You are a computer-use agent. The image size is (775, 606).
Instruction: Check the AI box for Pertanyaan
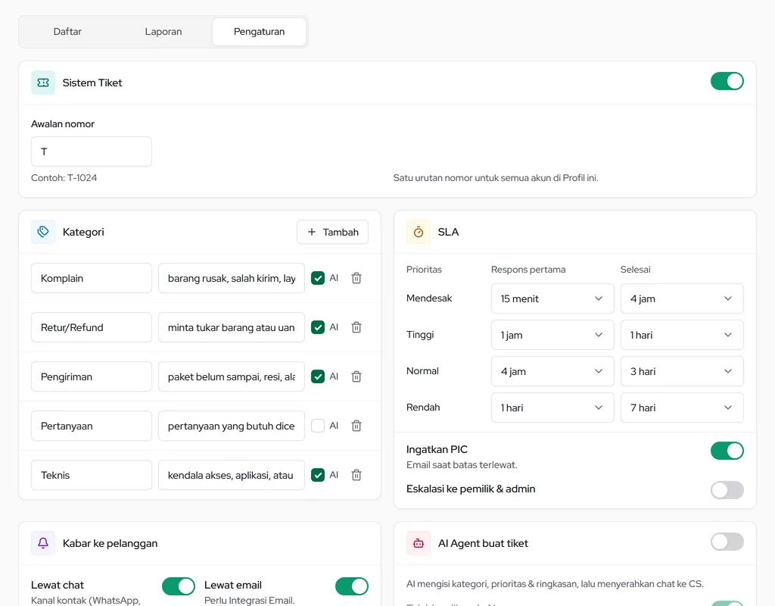point(318,426)
